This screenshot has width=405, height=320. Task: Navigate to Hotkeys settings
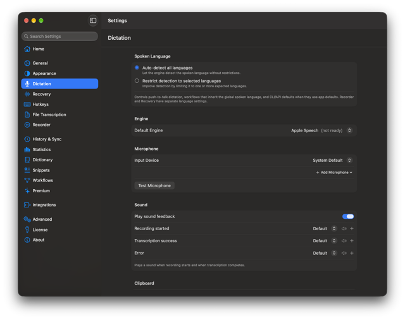point(59,104)
